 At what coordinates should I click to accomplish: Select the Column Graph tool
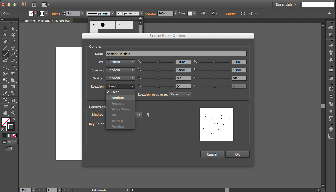tap(13, 100)
